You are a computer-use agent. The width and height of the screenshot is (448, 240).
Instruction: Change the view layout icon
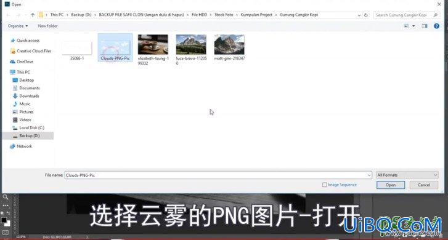pyautogui.click(x=406, y=26)
